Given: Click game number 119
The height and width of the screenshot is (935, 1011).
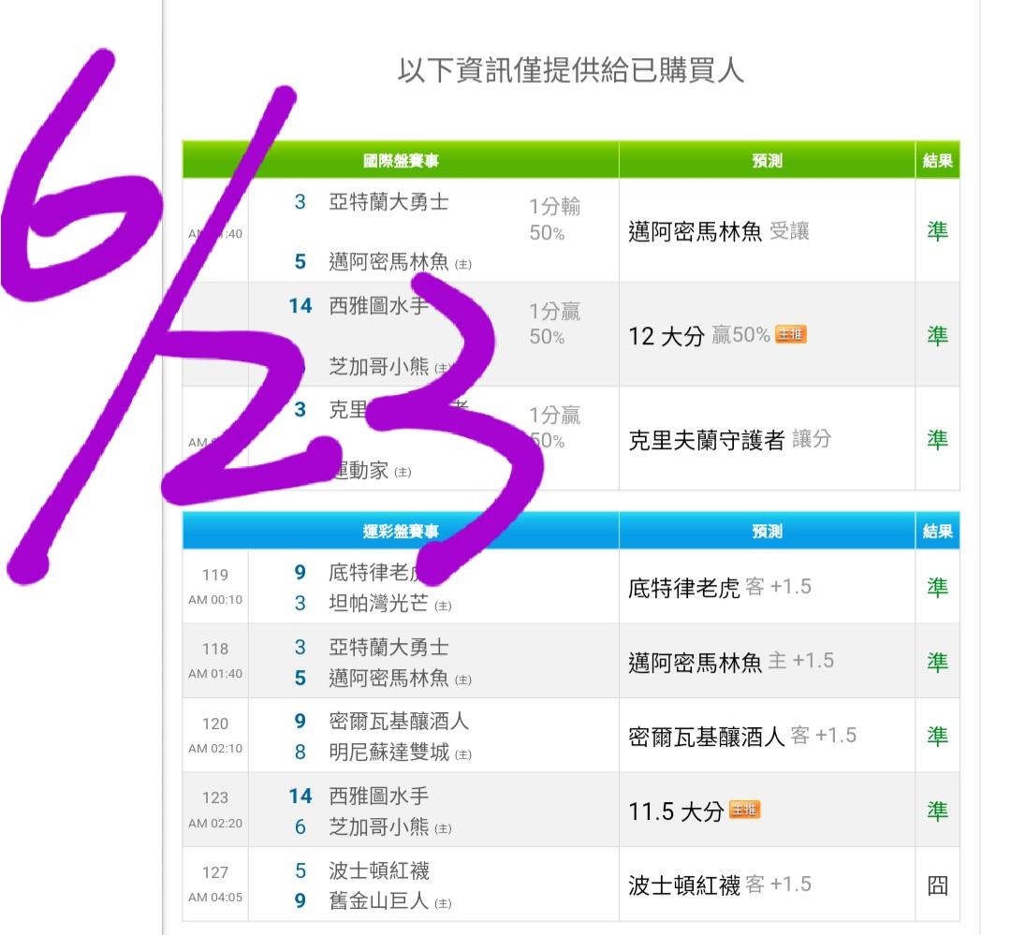Looking at the screenshot, I should [215, 575].
